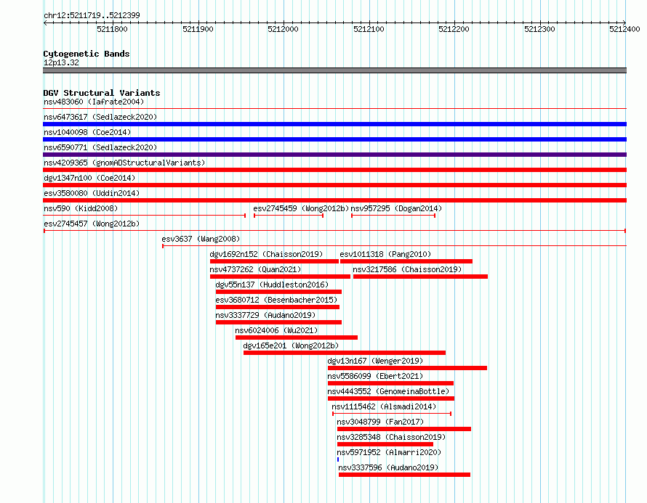Open the esv3680712 (Besenbacher2015) label

pos(276,300)
